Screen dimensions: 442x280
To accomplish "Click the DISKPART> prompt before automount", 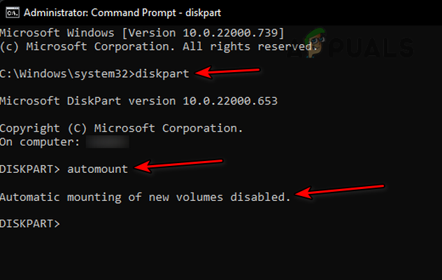I will pyautogui.click(x=30, y=169).
